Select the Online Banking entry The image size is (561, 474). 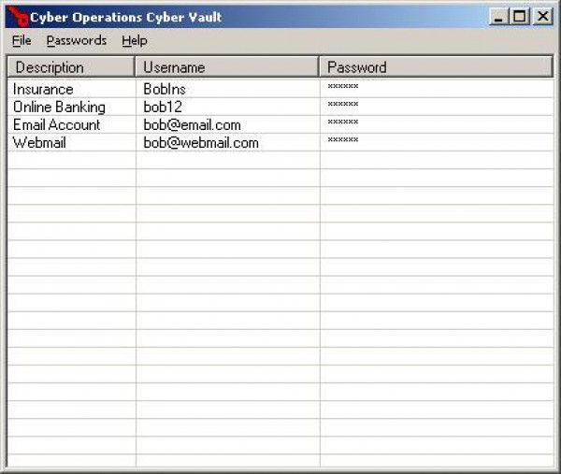(x=59, y=107)
